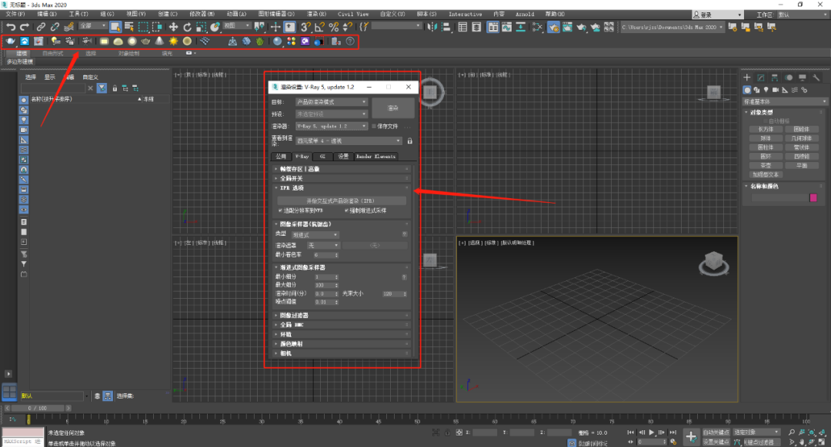Click the V-Ray four colored dots icon

(291, 41)
